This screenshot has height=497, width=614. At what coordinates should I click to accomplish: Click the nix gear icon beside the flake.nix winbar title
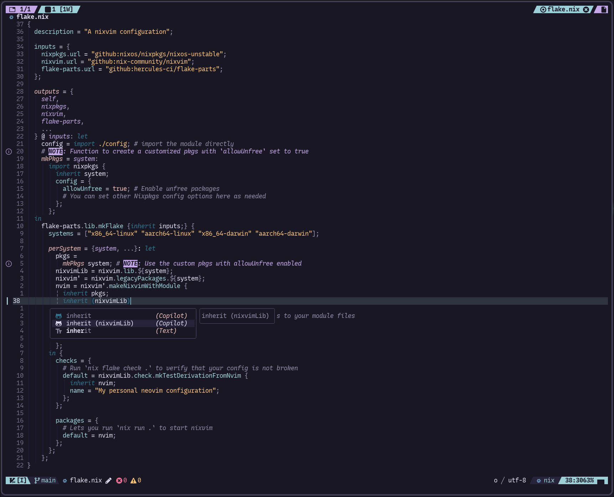point(11,17)
